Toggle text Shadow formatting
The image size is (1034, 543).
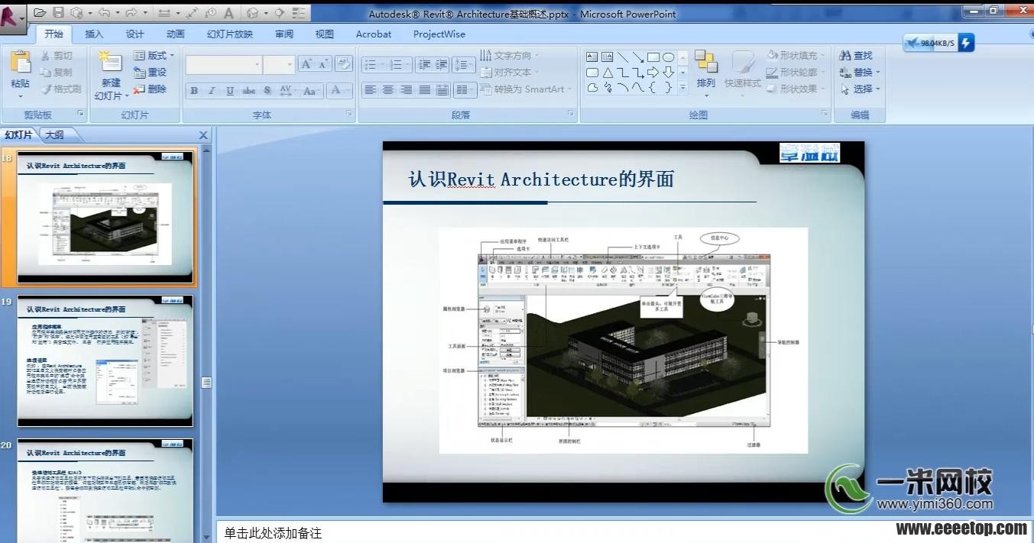[x=267, y=91]
